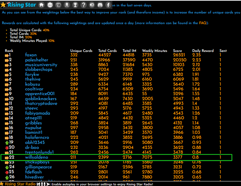Pause the Rising Star Radio
The image size is (241, 186).
point(43,184)
